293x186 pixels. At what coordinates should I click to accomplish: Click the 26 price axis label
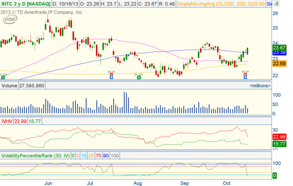point(275,14)
